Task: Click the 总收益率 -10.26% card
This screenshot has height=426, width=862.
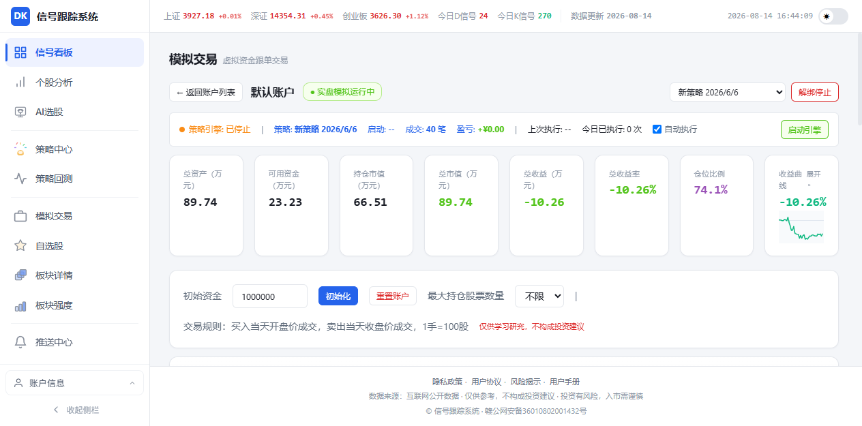Action: (631, 205)
